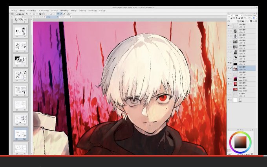The height and width of the screenshot is (167, 267).
Task: Open the dropdown arrow beside the assets icon
Action: pos(71,14)
